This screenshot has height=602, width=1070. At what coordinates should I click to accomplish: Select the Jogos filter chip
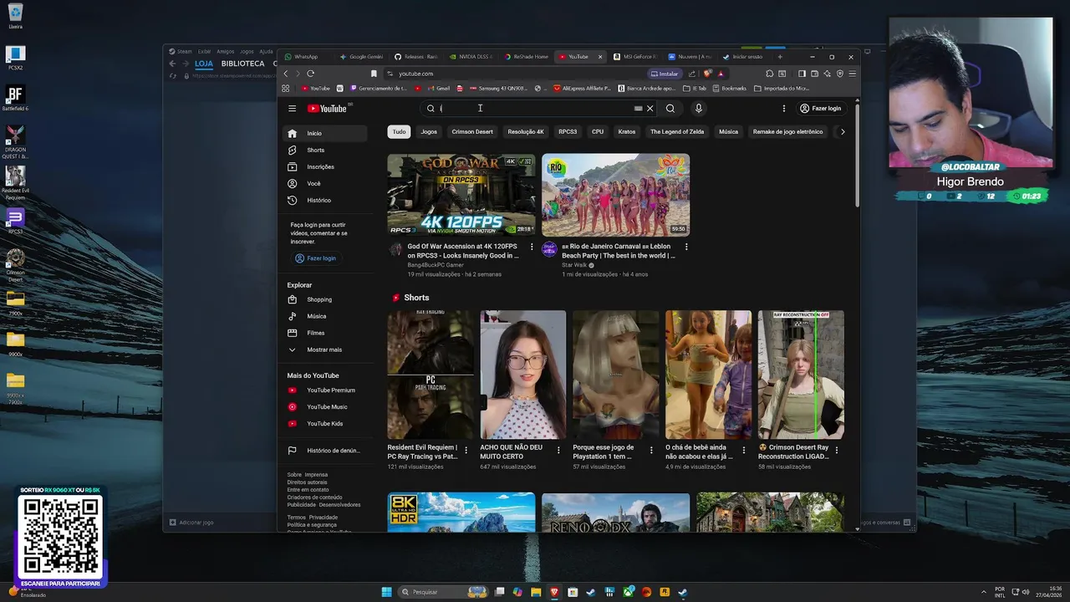point(429,132)
